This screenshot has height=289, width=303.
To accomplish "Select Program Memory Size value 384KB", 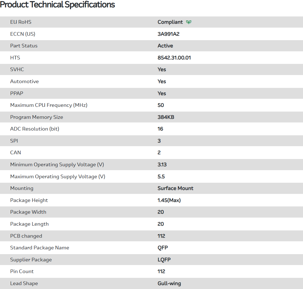I will pyautogui.click(x=166, y=117).
